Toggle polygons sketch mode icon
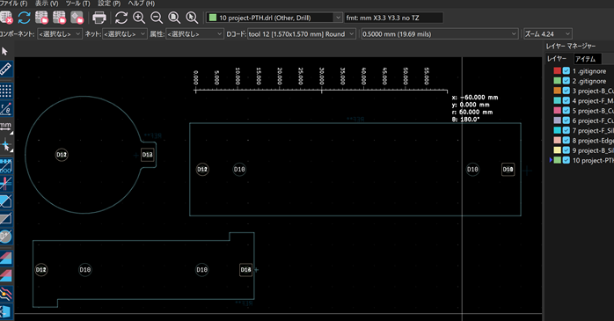Image resolution: width=614 pixels, height=321 pixels. [x=5, y=201]
